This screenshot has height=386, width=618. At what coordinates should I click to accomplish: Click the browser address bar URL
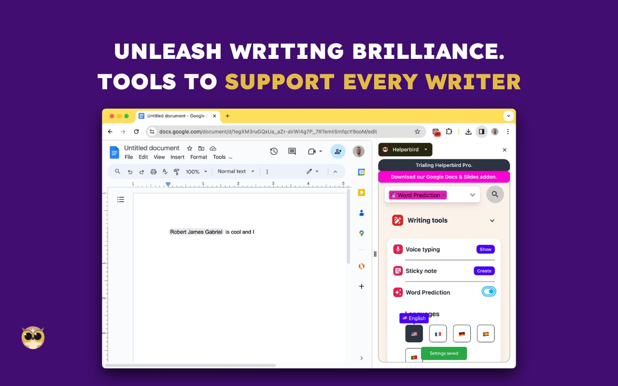[x=268, y=132]
